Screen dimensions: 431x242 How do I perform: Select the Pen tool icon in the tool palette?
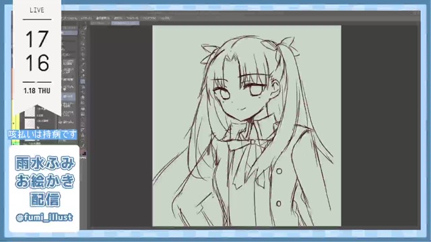point(83,65)
